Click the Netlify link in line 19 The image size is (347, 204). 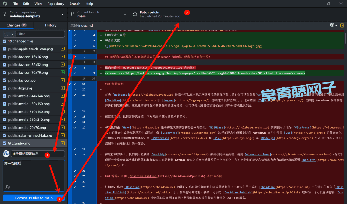(x=159, y=155)
